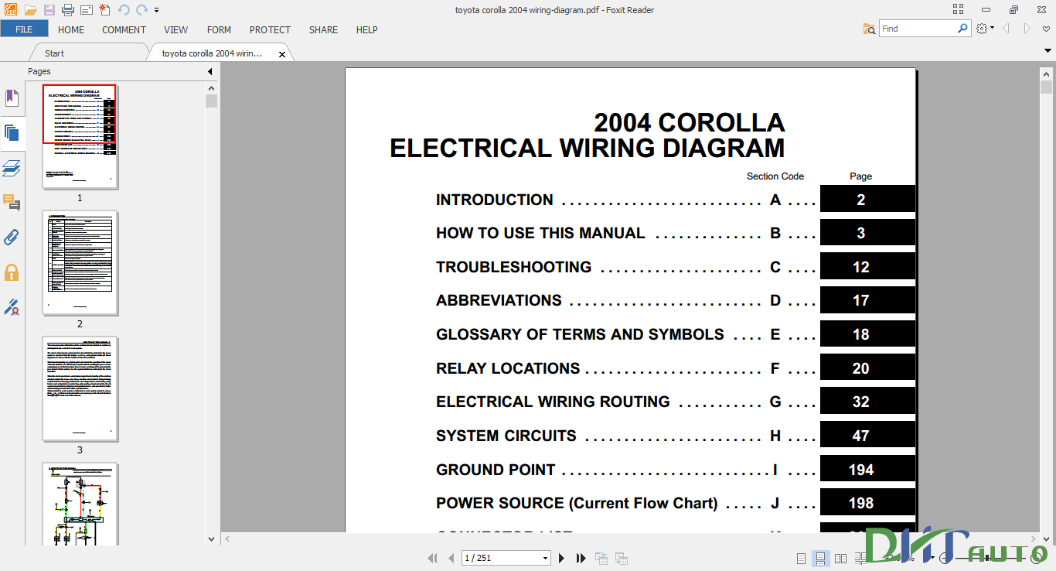Click the Redo arrow icon

click(141, 10)
